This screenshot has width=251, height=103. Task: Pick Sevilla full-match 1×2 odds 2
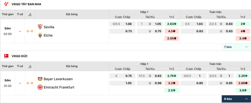coord(243,24)
